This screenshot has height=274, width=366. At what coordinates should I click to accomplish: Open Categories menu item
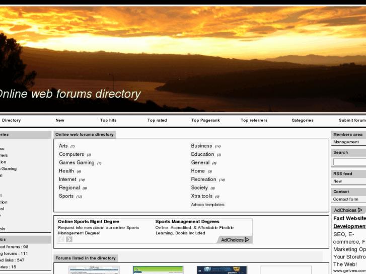click(303, 120)
